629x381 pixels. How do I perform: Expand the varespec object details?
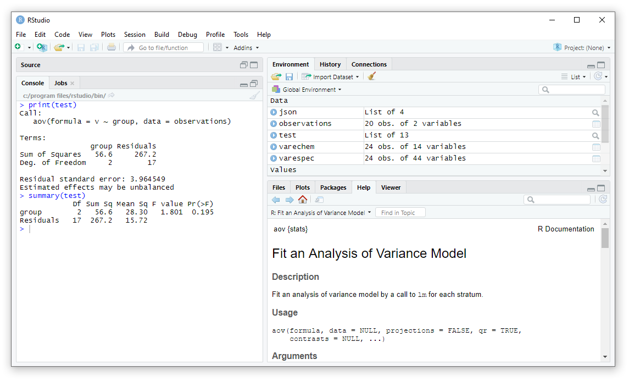[x=274, y=158]
